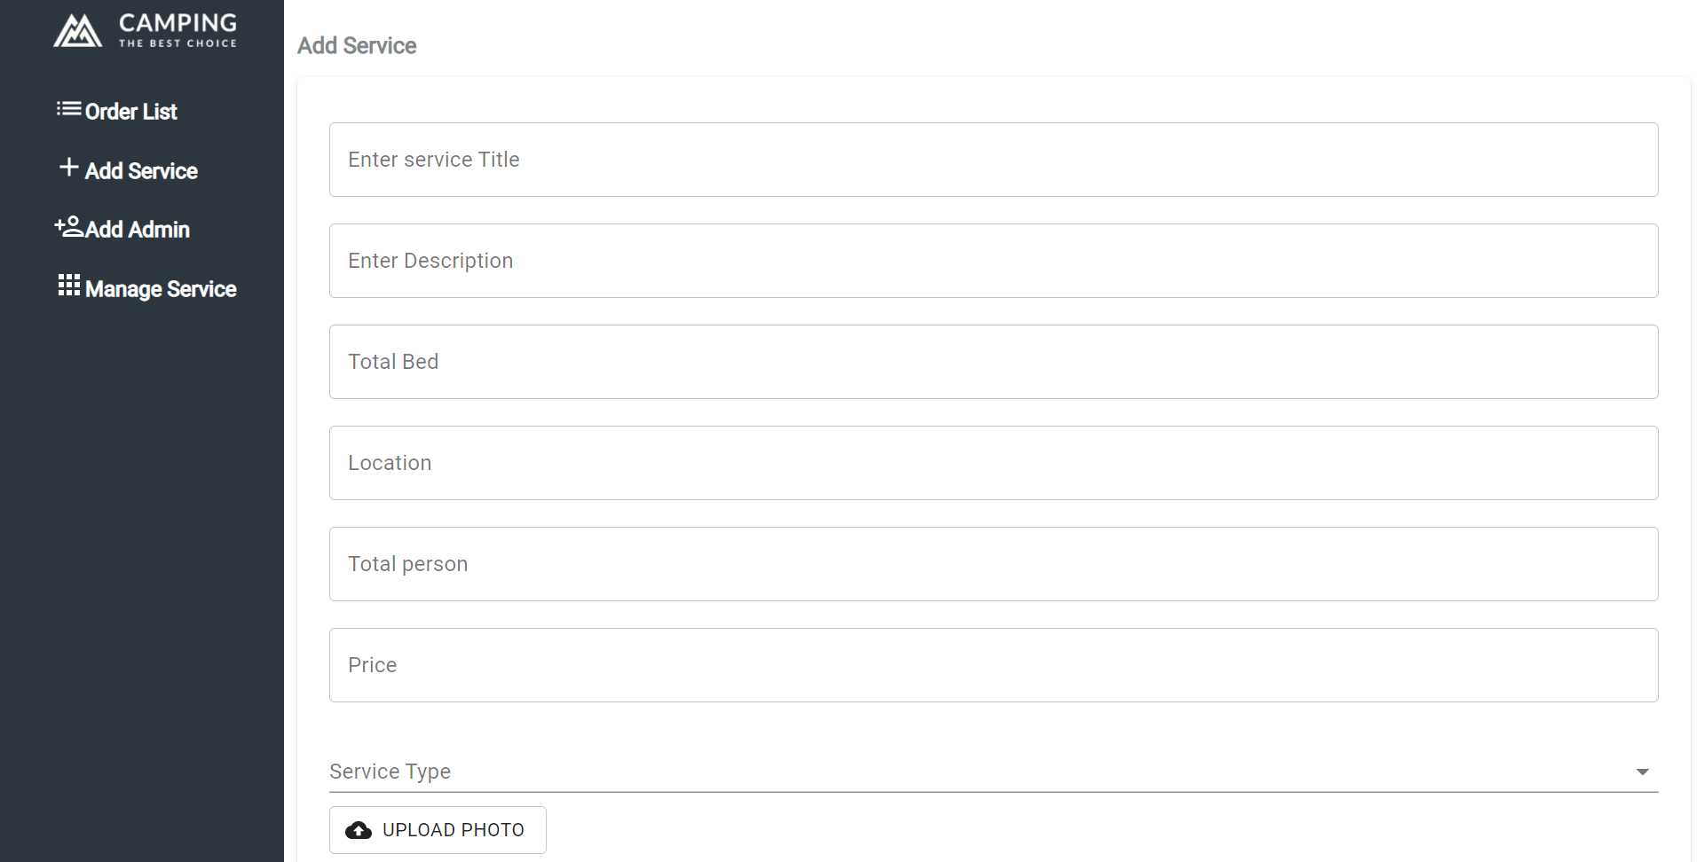Focus the Total person field
Viewport: 1704px width, 862px height.
click(993, 564)
